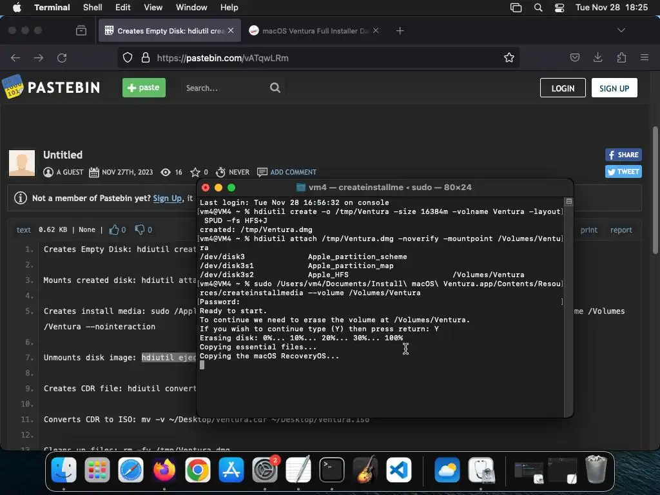Click the Sign Up link in notice
This screenshot has width=660, height=495.
tap(168, 199)
